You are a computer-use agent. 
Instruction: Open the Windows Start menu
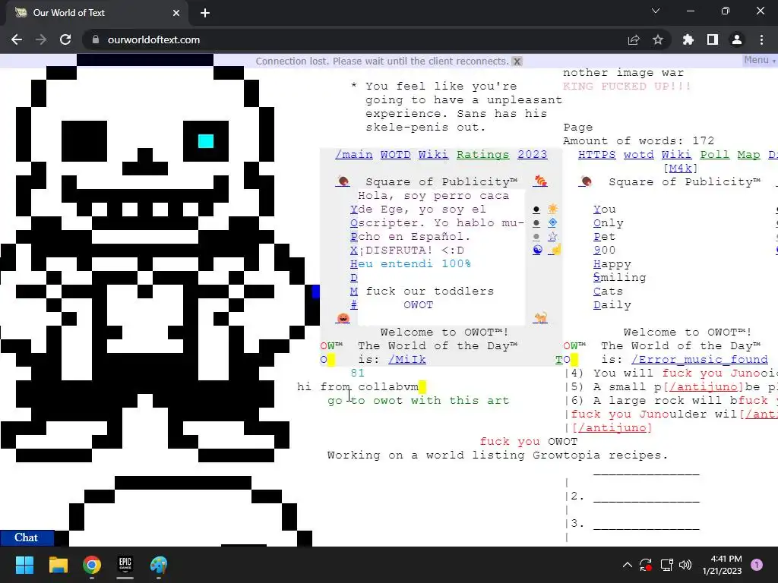24,565
